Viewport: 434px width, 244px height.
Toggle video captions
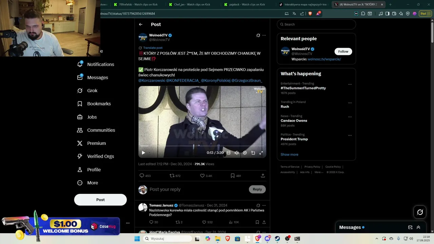pos(229,153)
